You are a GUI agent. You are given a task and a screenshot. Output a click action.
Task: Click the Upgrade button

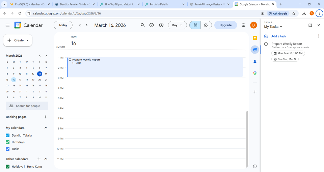pyautogui.click(x=226, y=25)
